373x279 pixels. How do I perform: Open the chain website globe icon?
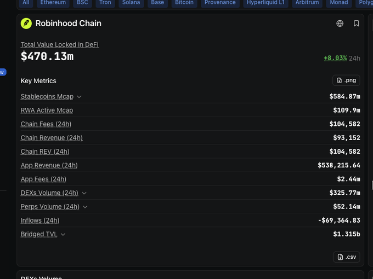click(x=340, y=24)
